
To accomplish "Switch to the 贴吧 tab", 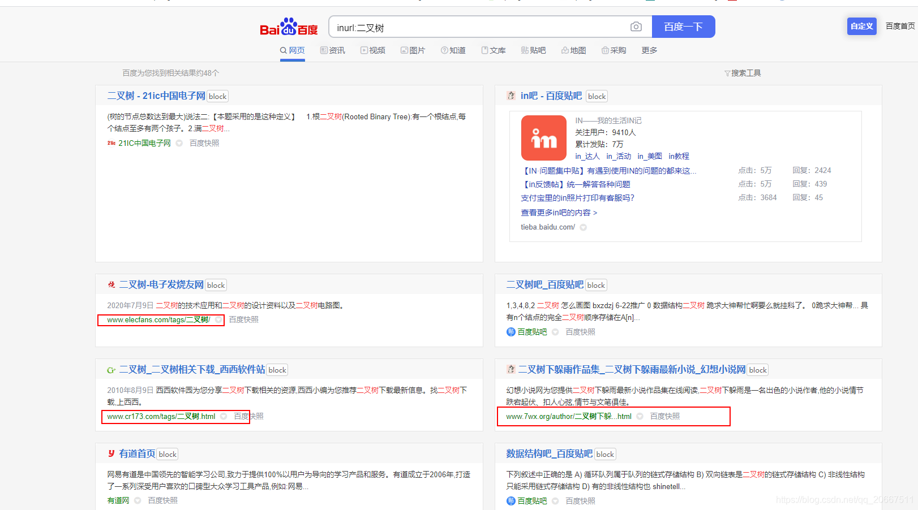I will click(x=534, y=50).
